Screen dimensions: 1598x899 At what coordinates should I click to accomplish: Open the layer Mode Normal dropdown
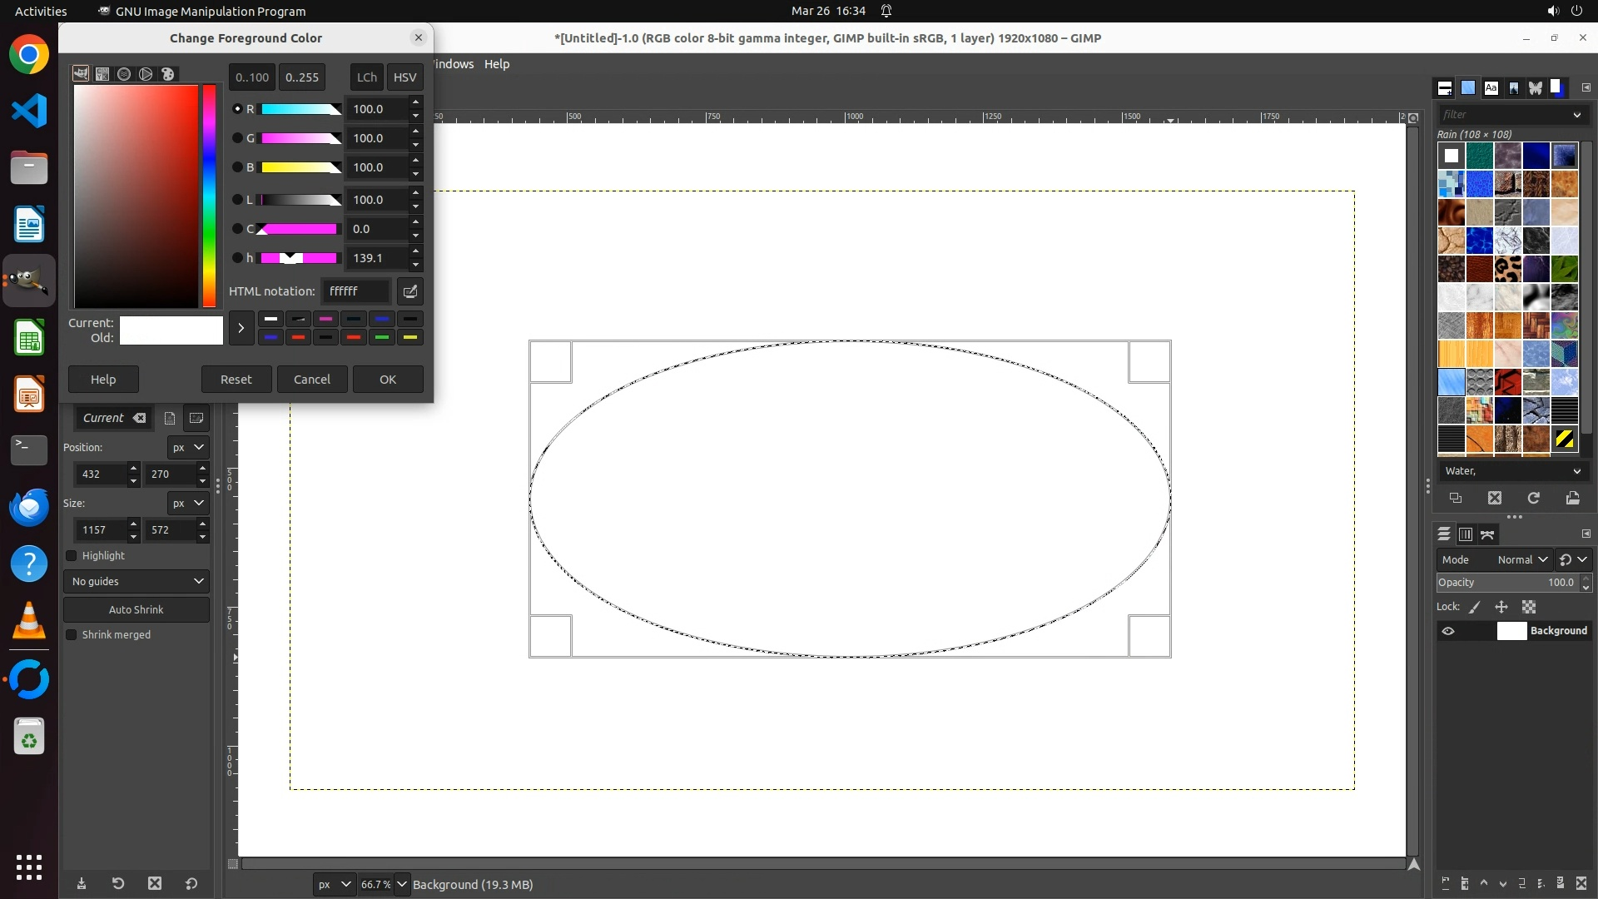[x=1521, y=559]
